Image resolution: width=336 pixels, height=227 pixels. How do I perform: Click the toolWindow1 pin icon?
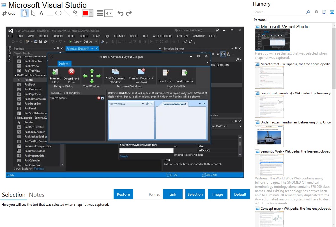coord(148,104)
